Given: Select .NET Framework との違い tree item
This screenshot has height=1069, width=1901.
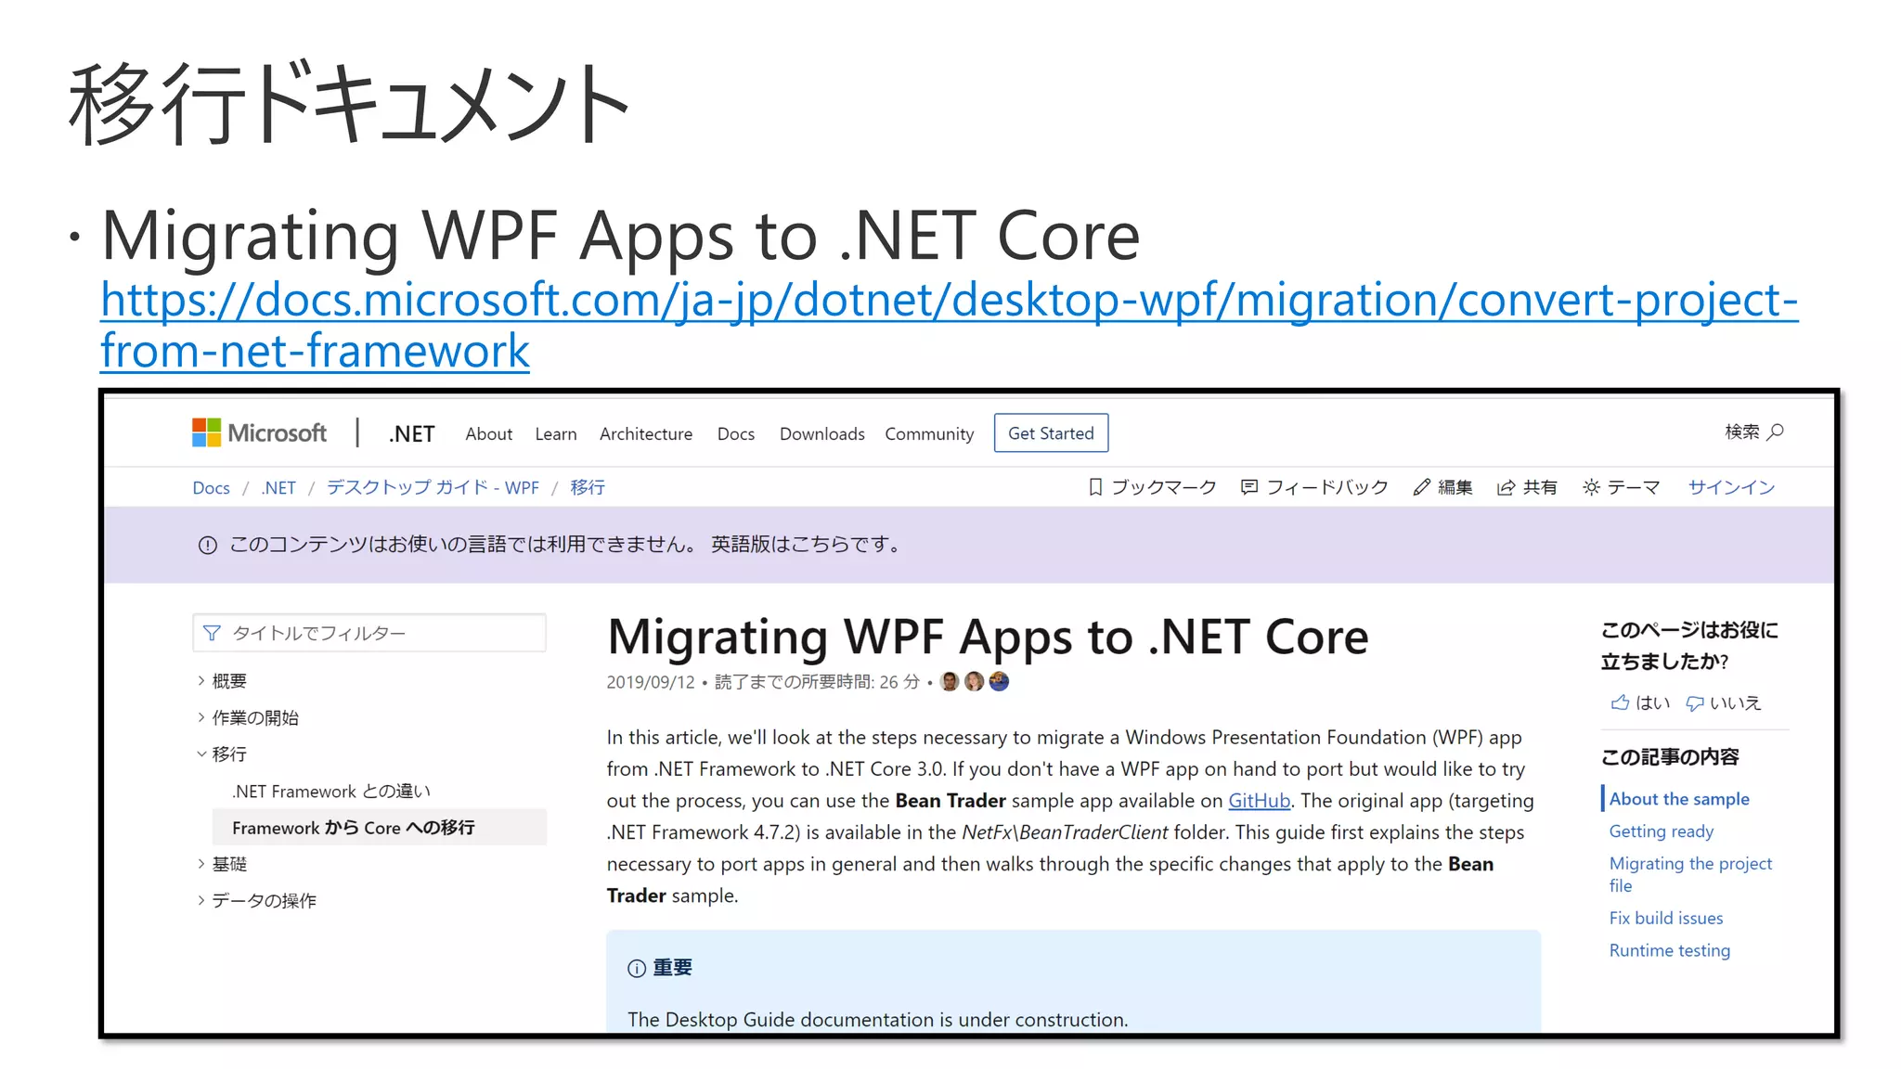Looking at the screenshot, I should tap(331, 791).
